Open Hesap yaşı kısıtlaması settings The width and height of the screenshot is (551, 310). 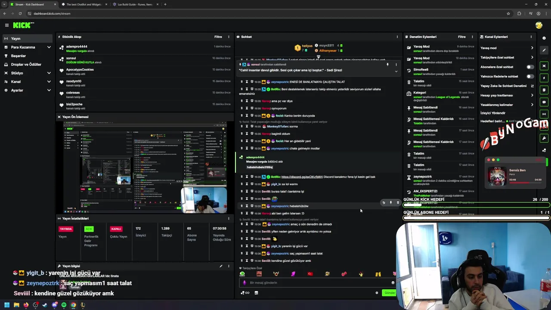click(x=507, y=95)
